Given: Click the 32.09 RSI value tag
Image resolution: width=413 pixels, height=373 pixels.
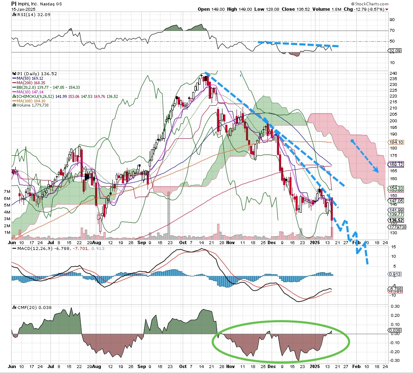Looking at the screenshot, I should (x=396, y=51).
